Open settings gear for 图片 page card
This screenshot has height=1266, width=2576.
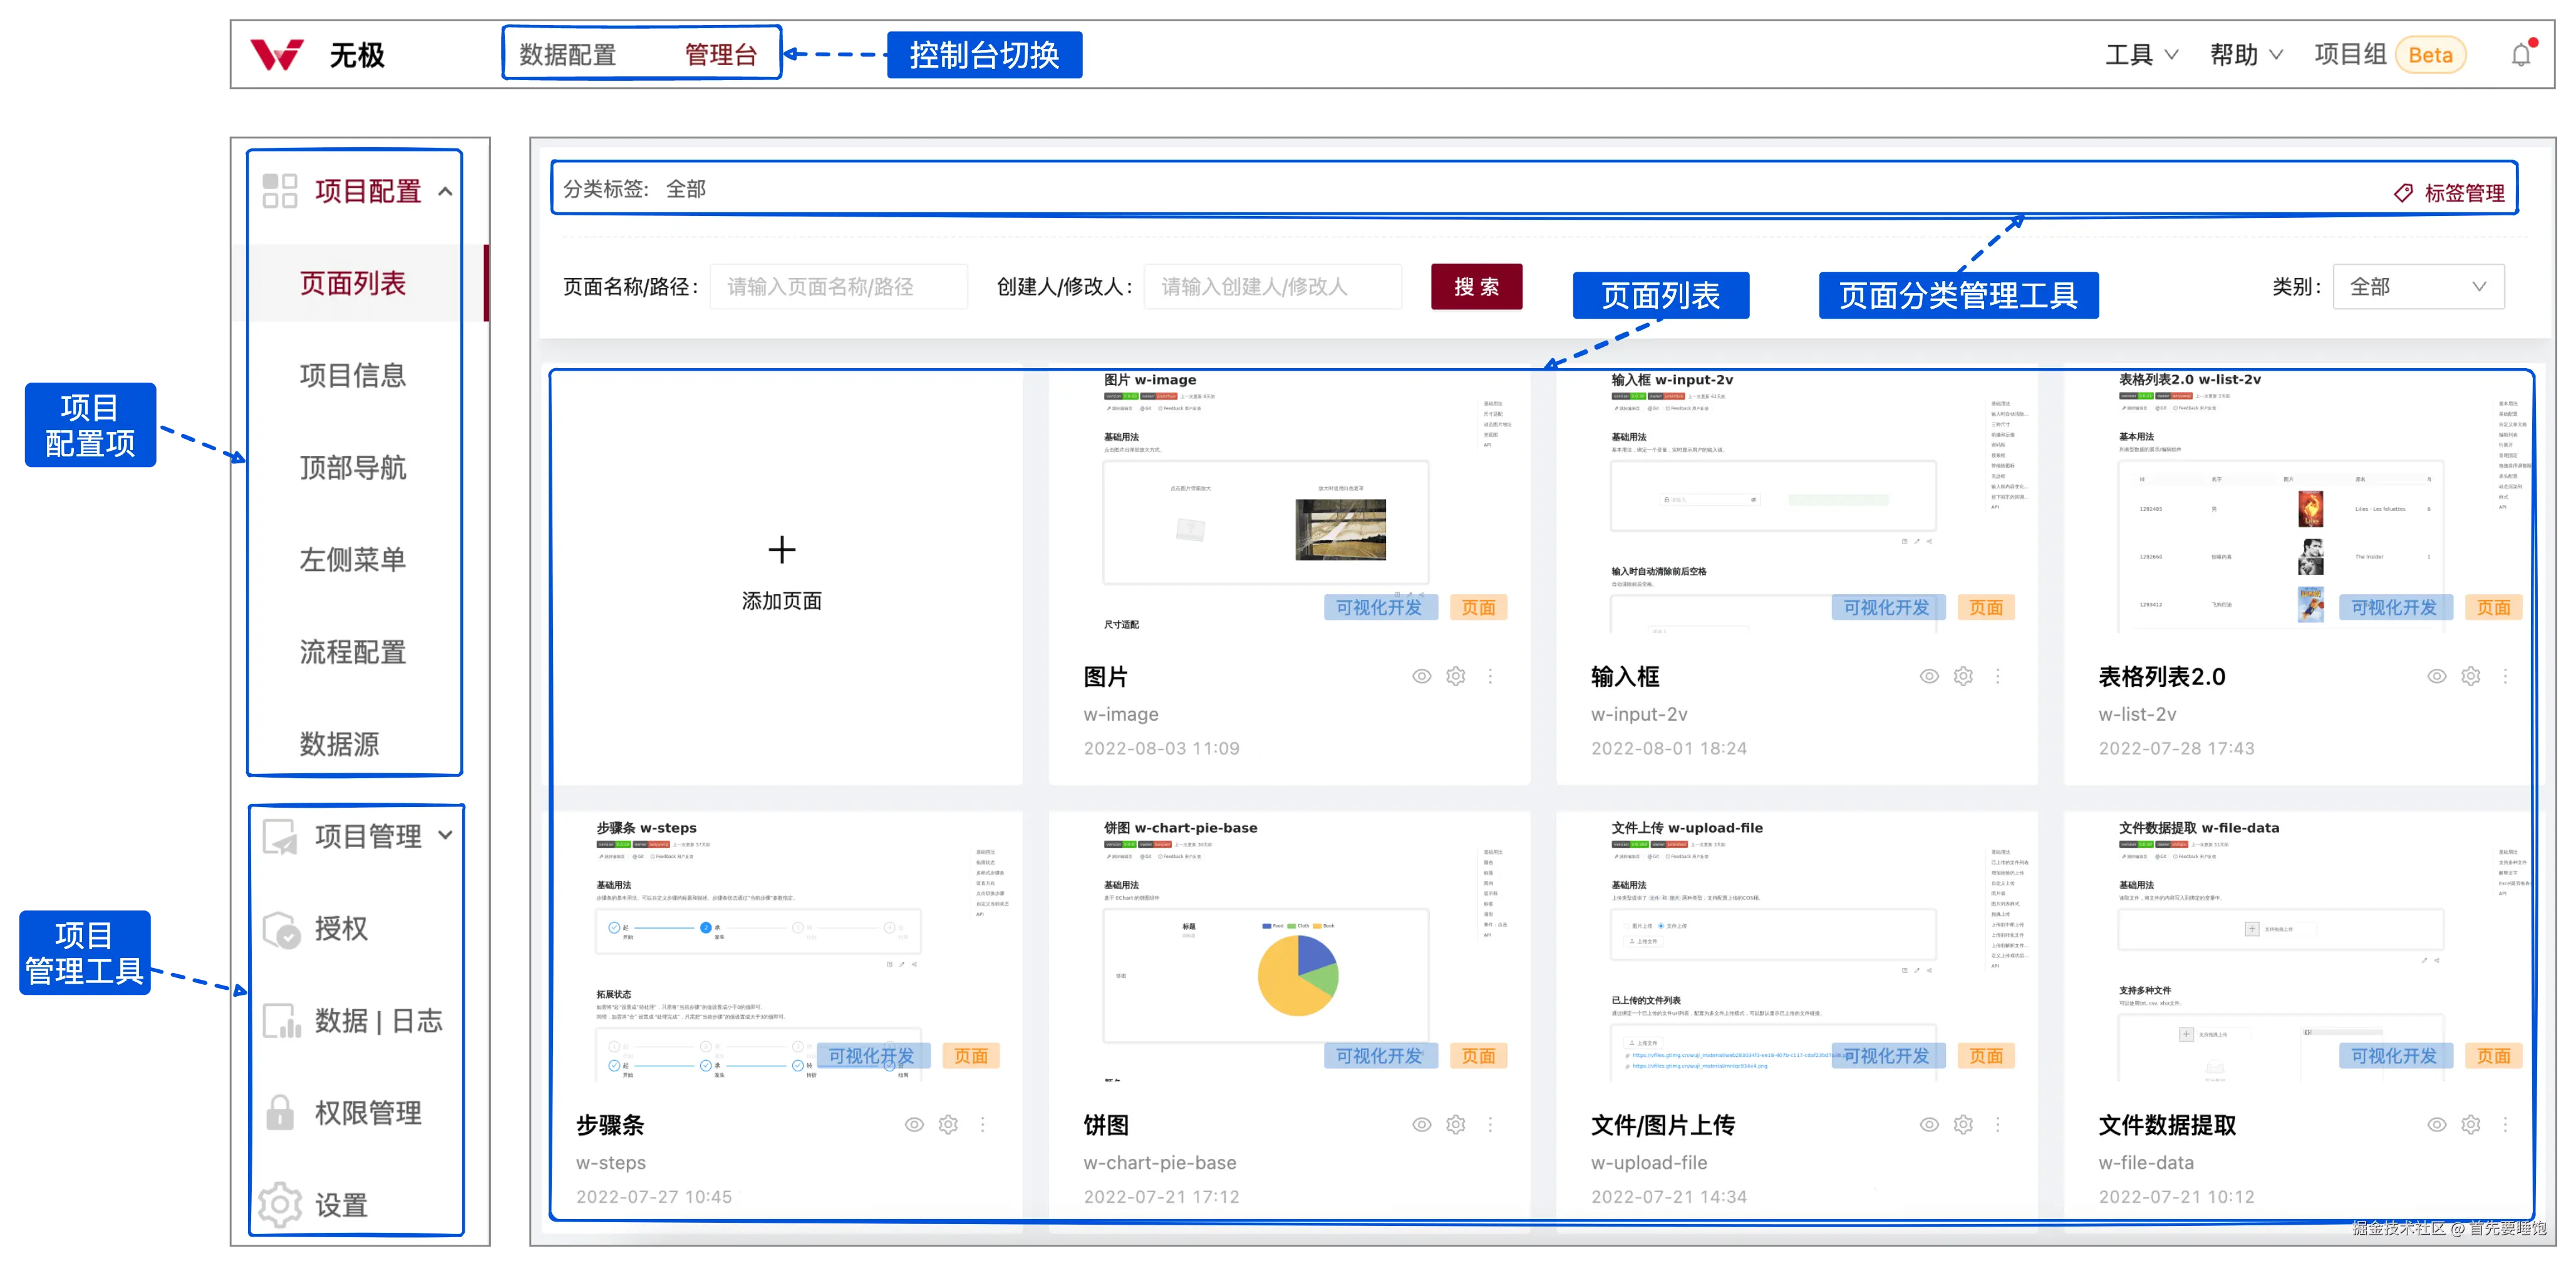click(1456, 677)
